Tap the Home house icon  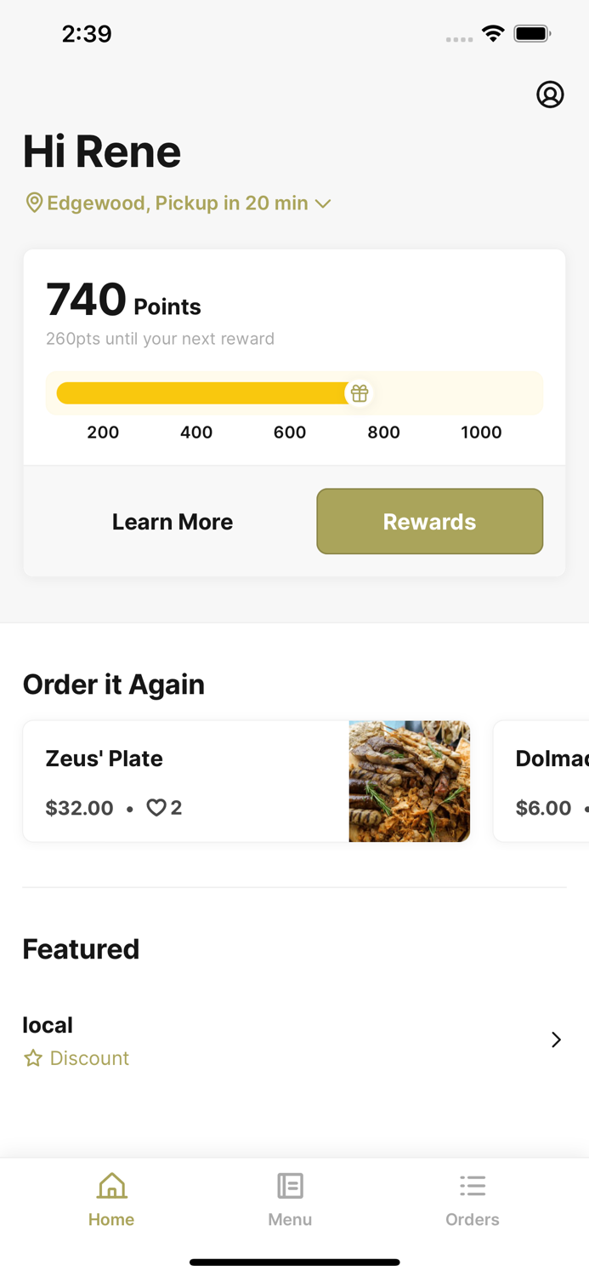click(111, 1185)
